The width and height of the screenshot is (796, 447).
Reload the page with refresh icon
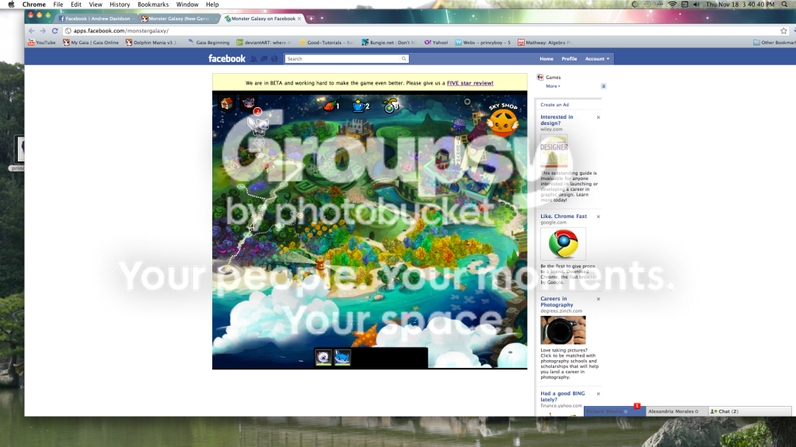pyautogui.click(x=55, y=31)
